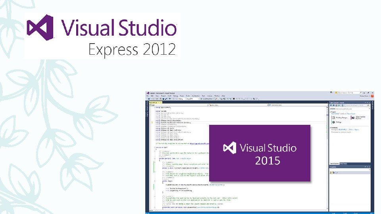This screenshot has height=214, width=381.
Task: Open the Build menu
Action: 169,96
